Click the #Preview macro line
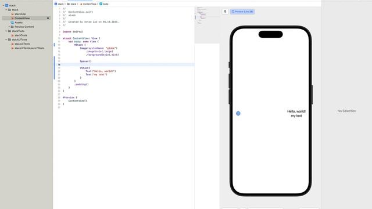 point(70,98)
